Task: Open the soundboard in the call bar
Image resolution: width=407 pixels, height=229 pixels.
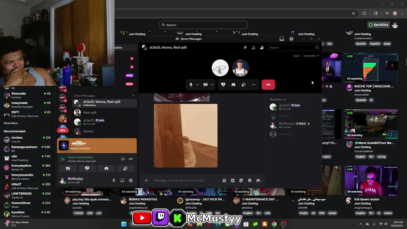Action: click(x=244, y=85)
